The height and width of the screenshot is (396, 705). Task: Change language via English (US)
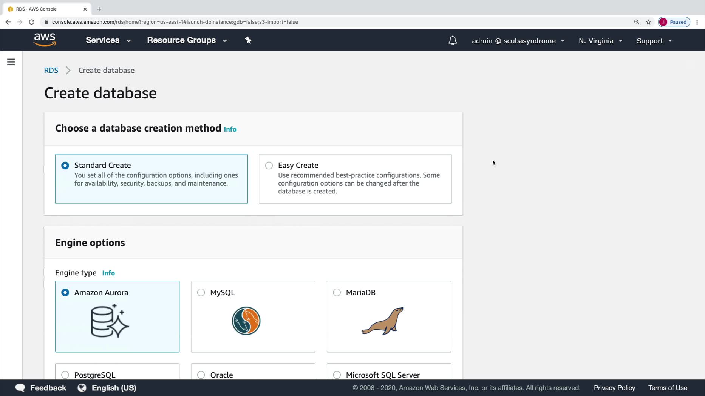(x=114, y=388)
